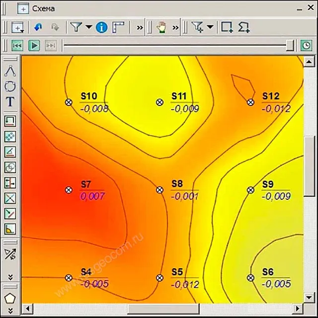Expand the left toolbar overflow chevron

tap(10, 277)
